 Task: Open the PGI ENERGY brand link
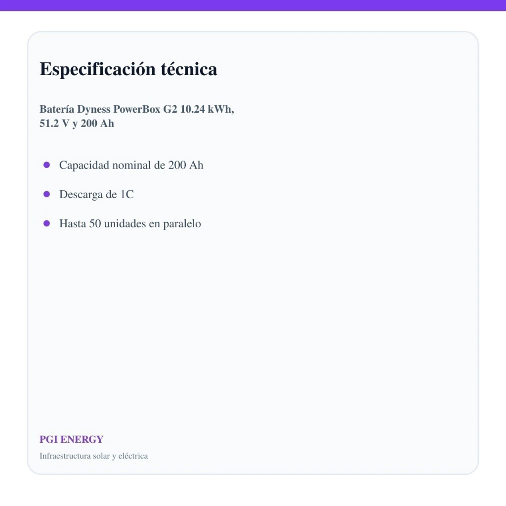[71, 439]
